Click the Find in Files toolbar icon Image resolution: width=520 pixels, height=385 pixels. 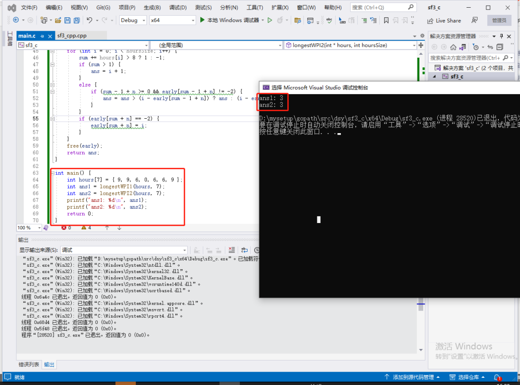(x=298, y=21)
